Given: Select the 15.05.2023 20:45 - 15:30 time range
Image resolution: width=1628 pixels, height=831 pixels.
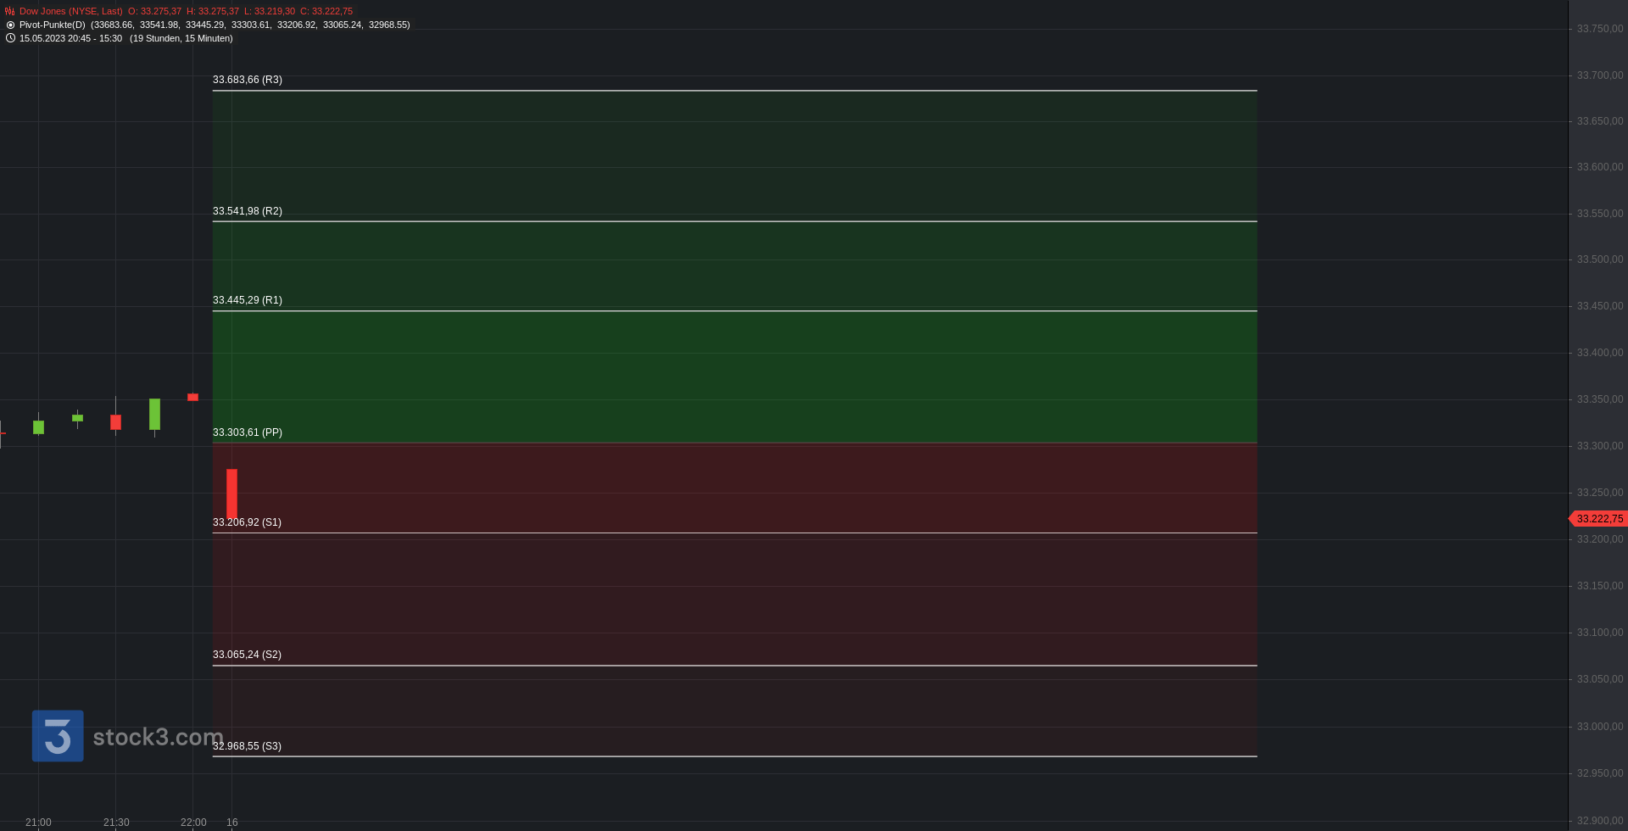Looking at the screenshot, I should 70,39.
